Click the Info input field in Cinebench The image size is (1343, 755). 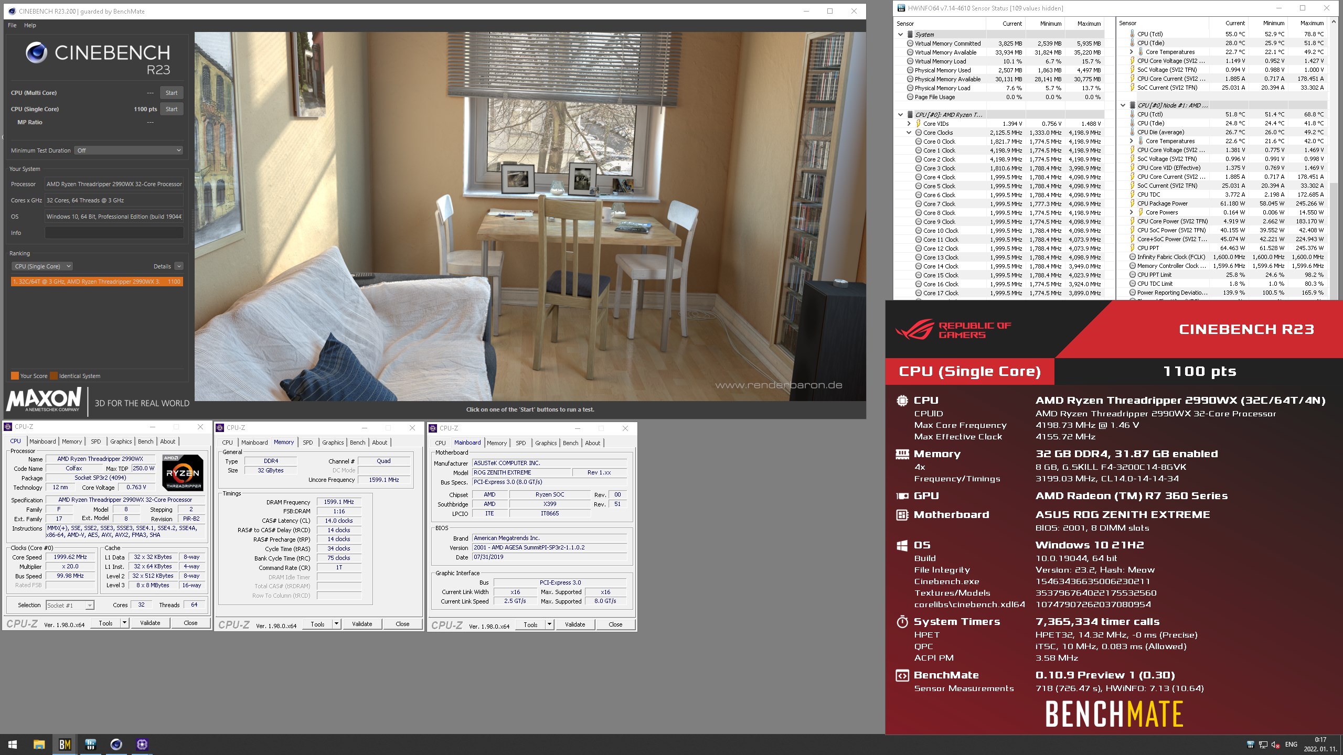(x=114, y=233)
